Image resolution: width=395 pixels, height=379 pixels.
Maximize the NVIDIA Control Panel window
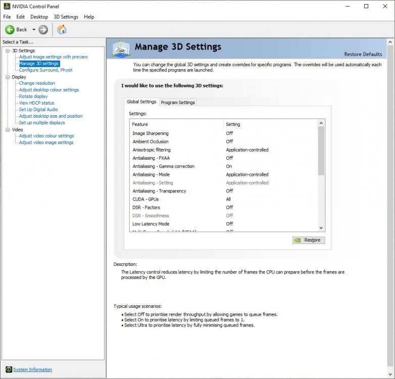pos(366,6)
